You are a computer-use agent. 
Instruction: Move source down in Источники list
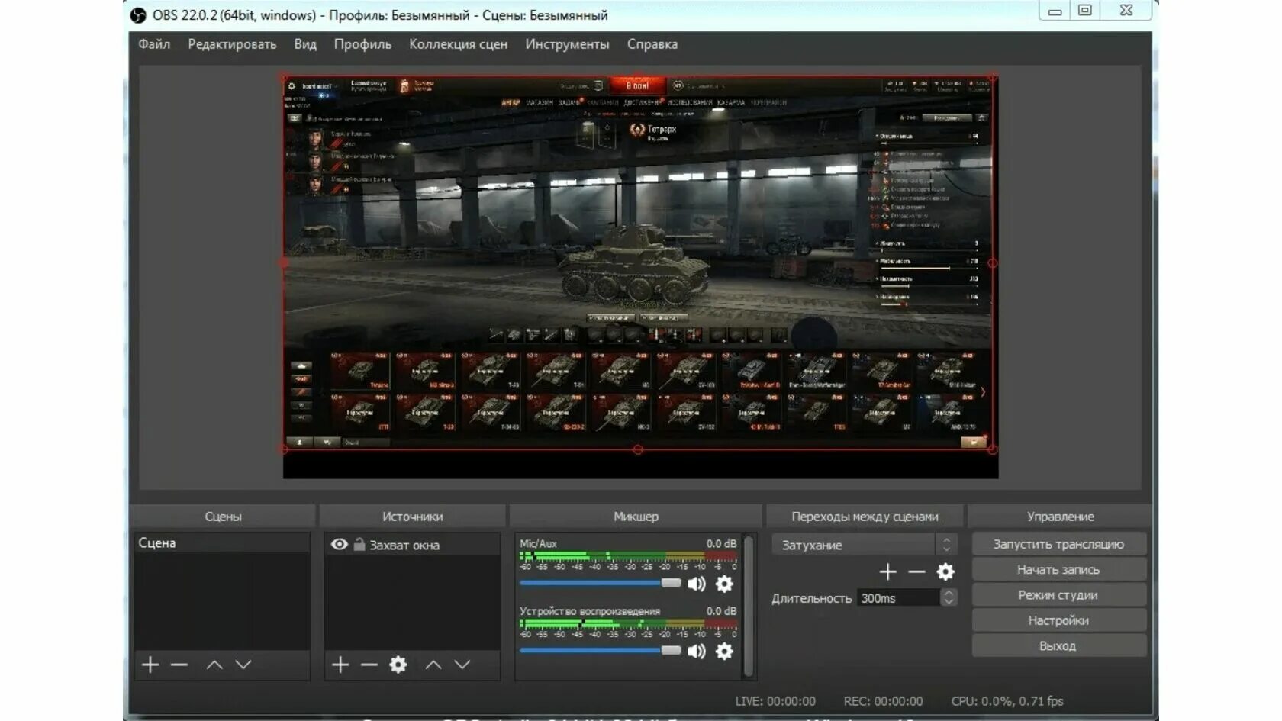462,665
